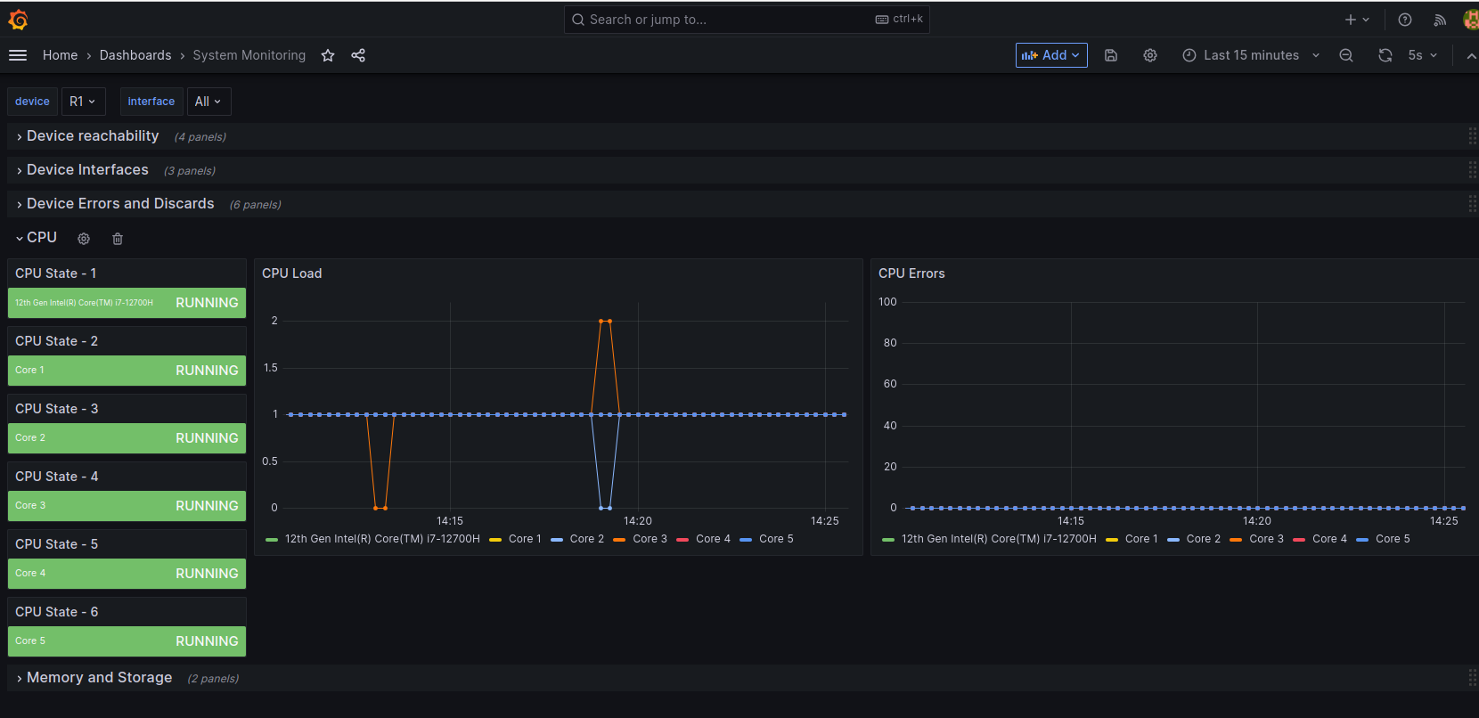The image size is (1479, 718).
Task: Collapse the CPU row
Action: click(x=37, y=238)
